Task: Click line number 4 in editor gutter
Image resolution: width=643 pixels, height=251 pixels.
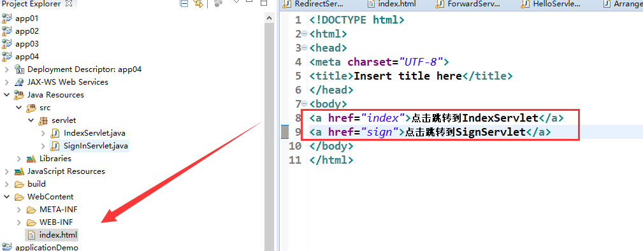Action: pyautogui.click(x=298, y=62)
